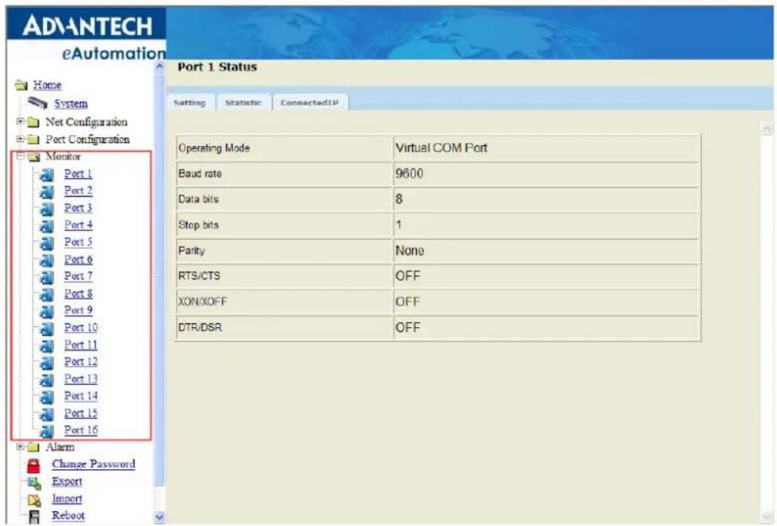
Task: Open the Home link
Action: click(x=47, y=85)
